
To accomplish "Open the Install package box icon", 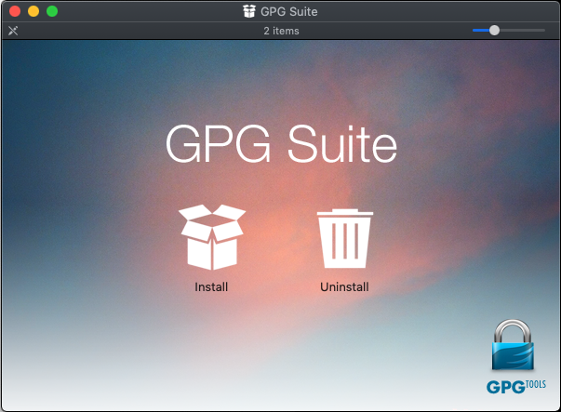I will click(212, 237).
